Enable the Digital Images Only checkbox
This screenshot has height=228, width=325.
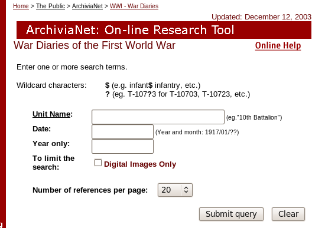point(98,163)
